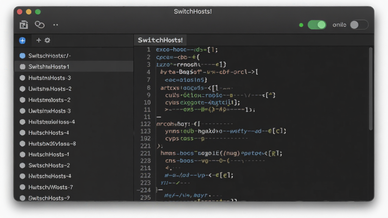This screenshot has height=218, width=388.
Task: Open the two-dot more options menu
Action: (56, 25)
